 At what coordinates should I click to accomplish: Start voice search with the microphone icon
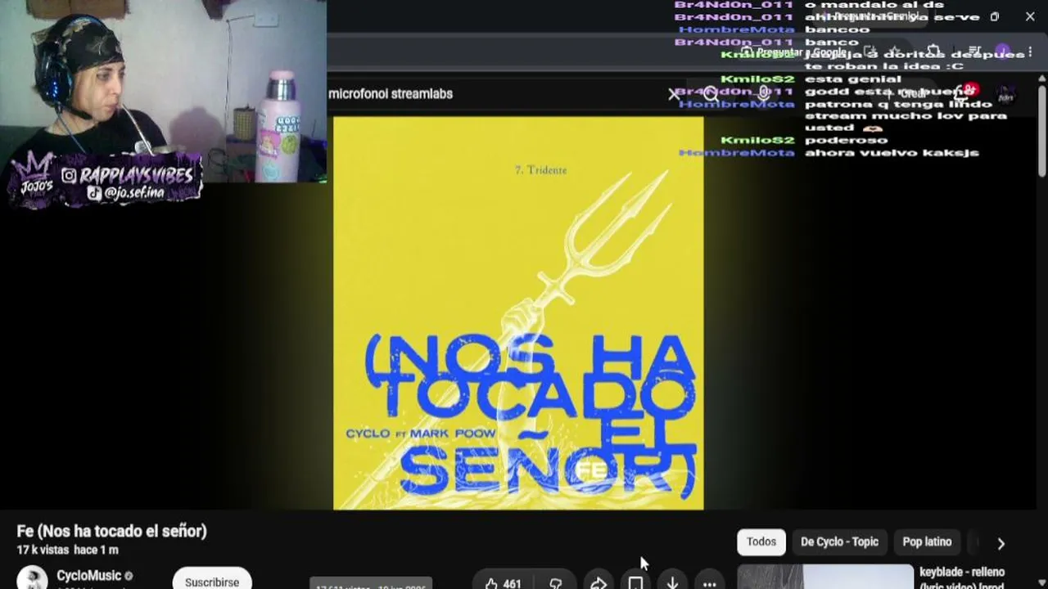[x=764, y=94]
